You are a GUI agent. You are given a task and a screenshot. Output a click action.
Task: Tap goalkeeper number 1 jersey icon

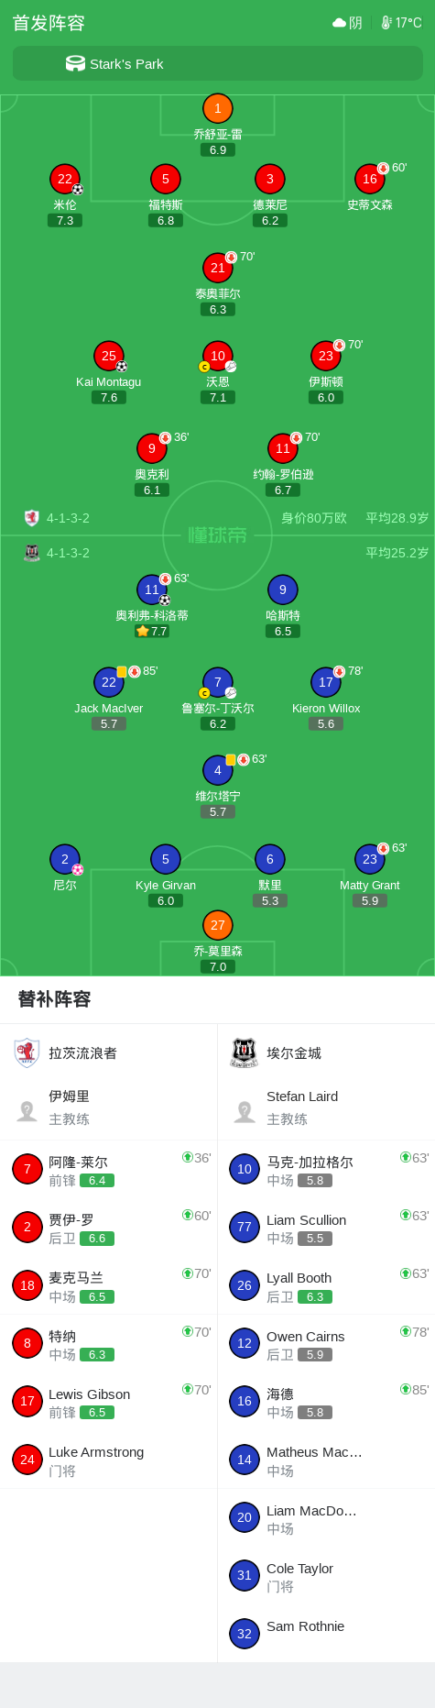click(x=217, y=108)
